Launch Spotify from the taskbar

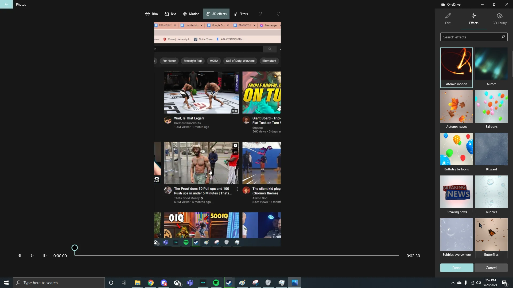[216, 282]
